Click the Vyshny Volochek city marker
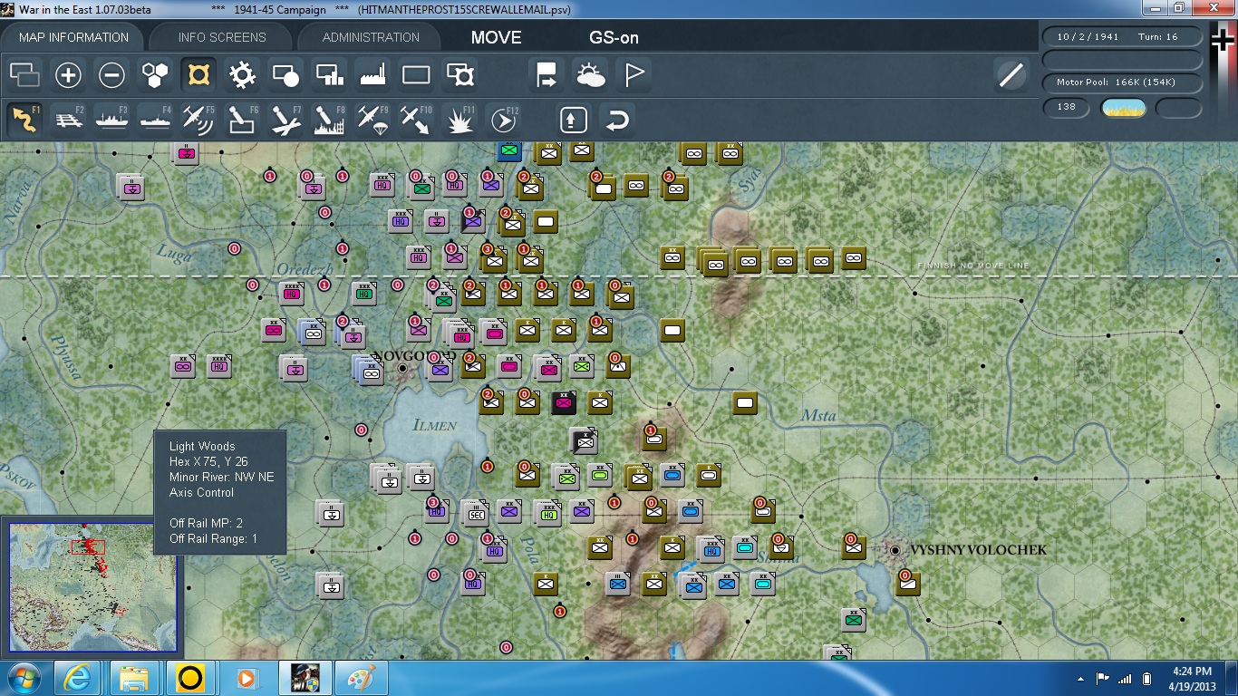1238x696 pixels. (x=895, y=550)
